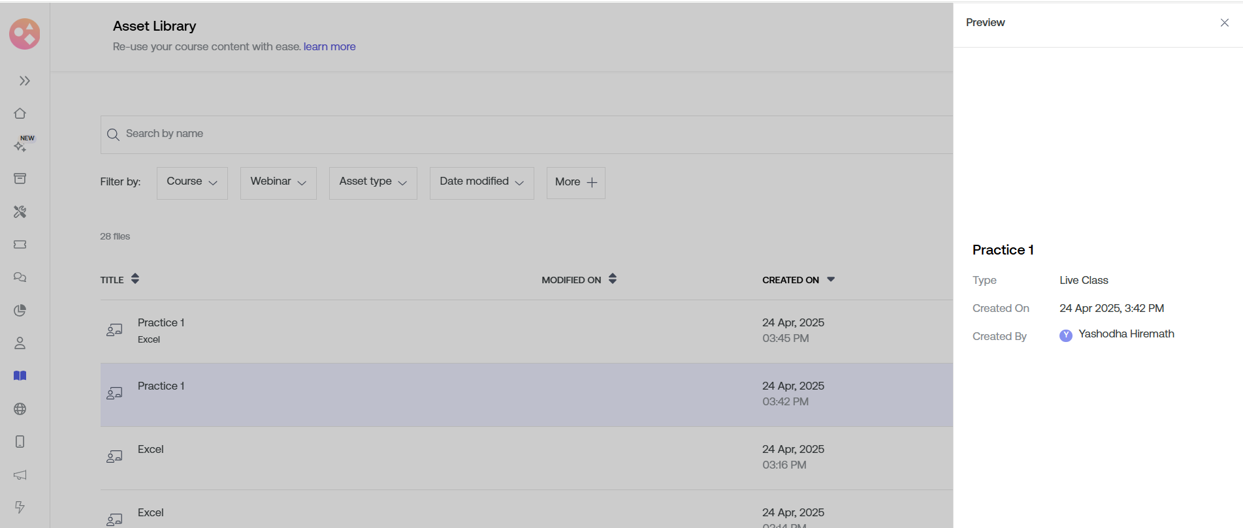
Task: Click the coupon ticket icon in sidebar
Action: point(20,244)
